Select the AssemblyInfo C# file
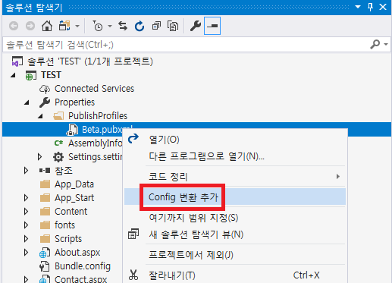Viewport: 392px width, 283px height. (96, 143)
